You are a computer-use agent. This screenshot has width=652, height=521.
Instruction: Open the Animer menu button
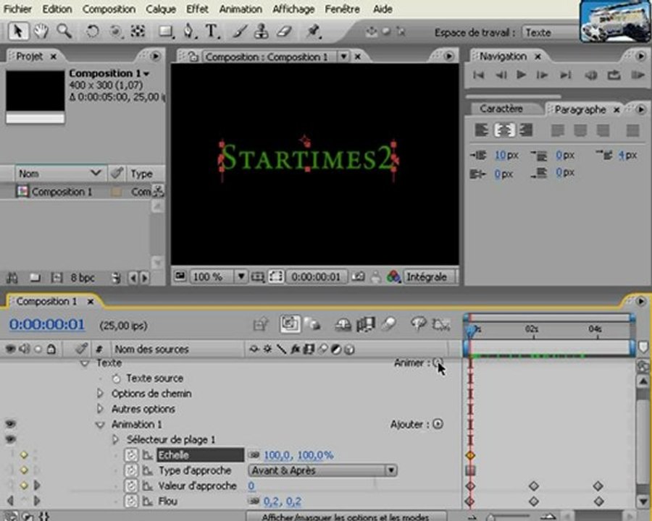(x=438, y=363)
